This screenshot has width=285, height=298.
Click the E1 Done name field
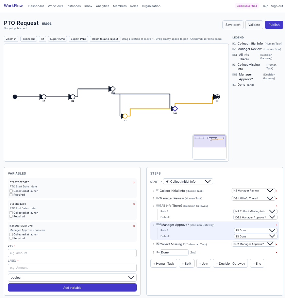pos(174,252)
